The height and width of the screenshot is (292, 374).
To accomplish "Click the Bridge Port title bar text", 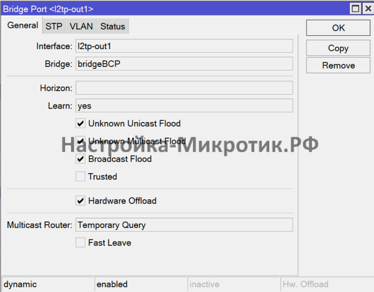I will (x=48, y=9).
